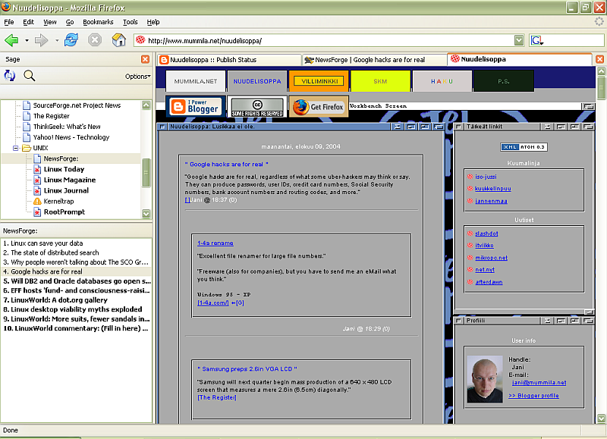Collapse the UNIX feed folder
This screenshot has height=439, width=607.
pos(16,148)
